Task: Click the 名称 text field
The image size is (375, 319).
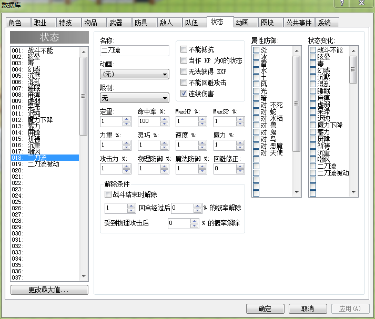Action: 135,50
